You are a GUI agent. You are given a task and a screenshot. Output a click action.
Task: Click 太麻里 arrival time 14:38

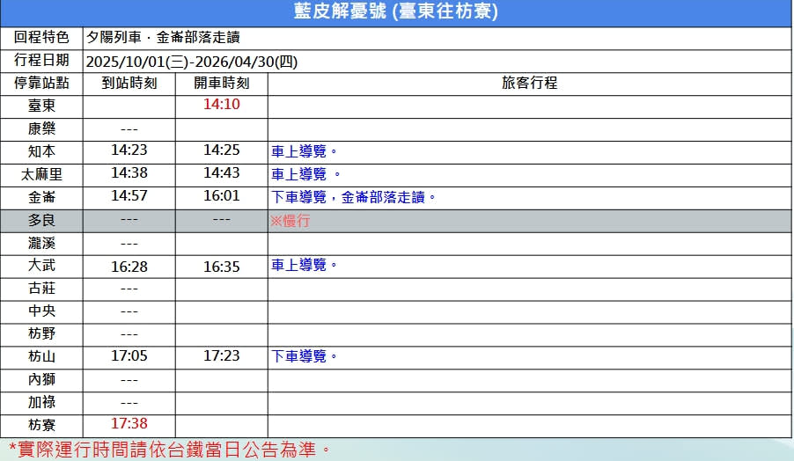[x=129, y=173]
